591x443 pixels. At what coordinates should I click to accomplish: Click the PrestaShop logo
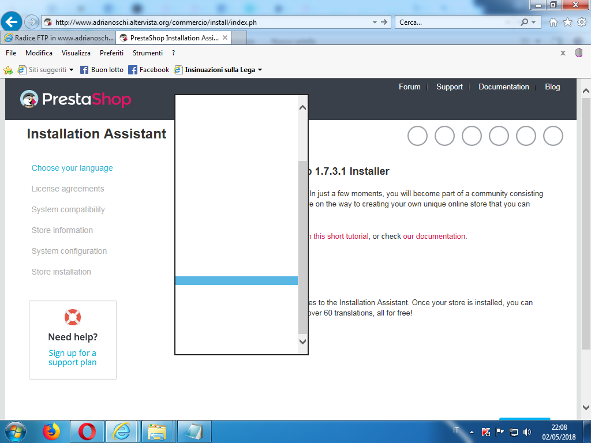76,99
